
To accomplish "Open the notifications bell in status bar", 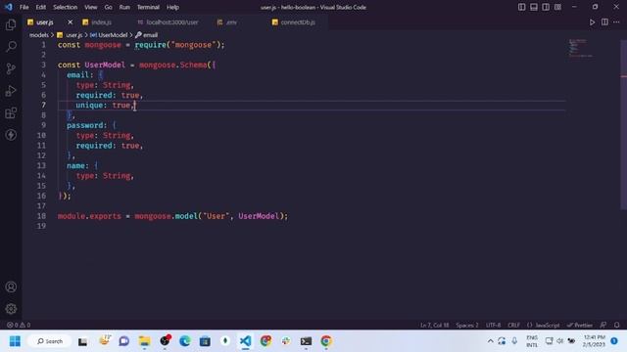I will pos(616,325).
